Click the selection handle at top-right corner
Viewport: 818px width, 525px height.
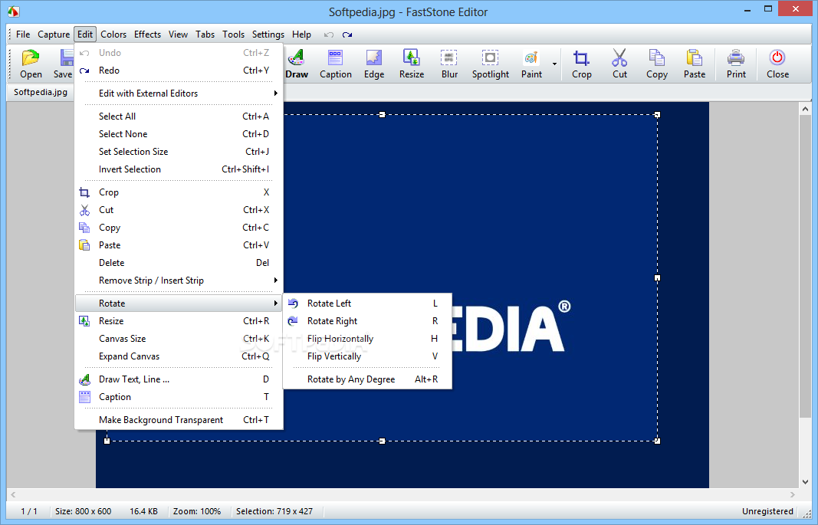point(657,115)
